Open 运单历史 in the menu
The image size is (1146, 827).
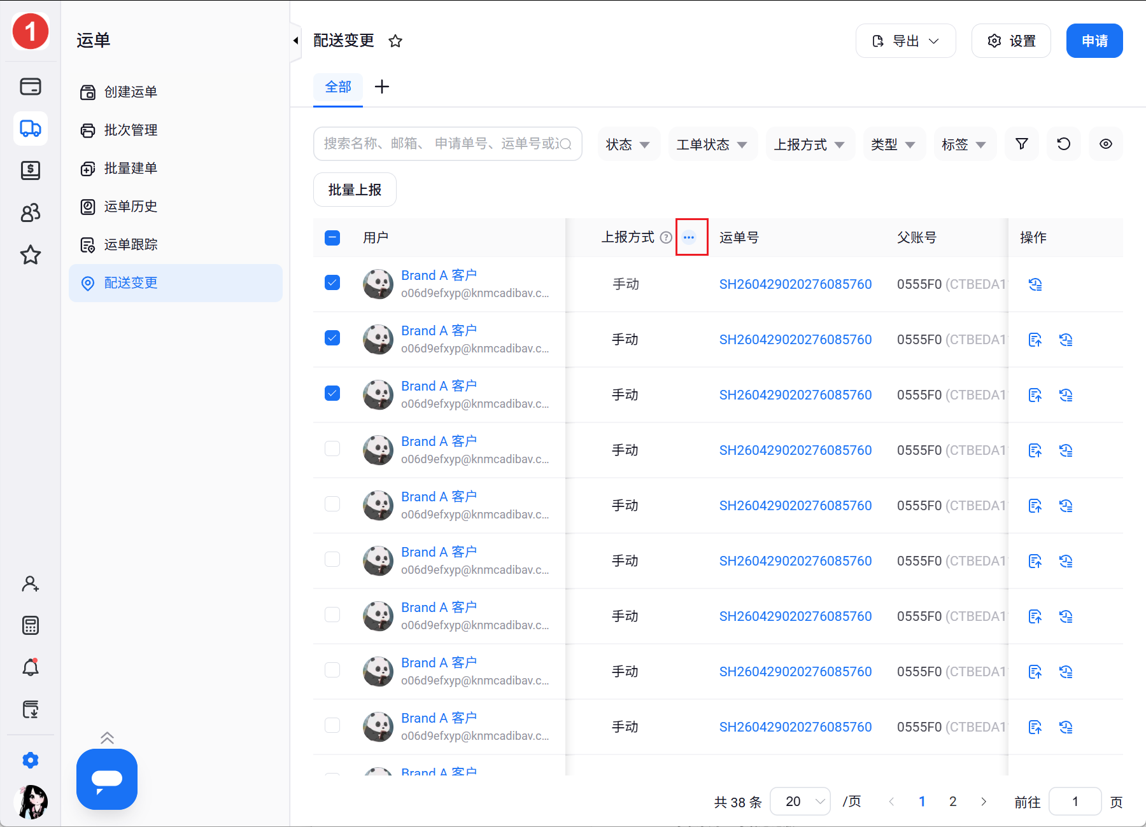[175, 207]
